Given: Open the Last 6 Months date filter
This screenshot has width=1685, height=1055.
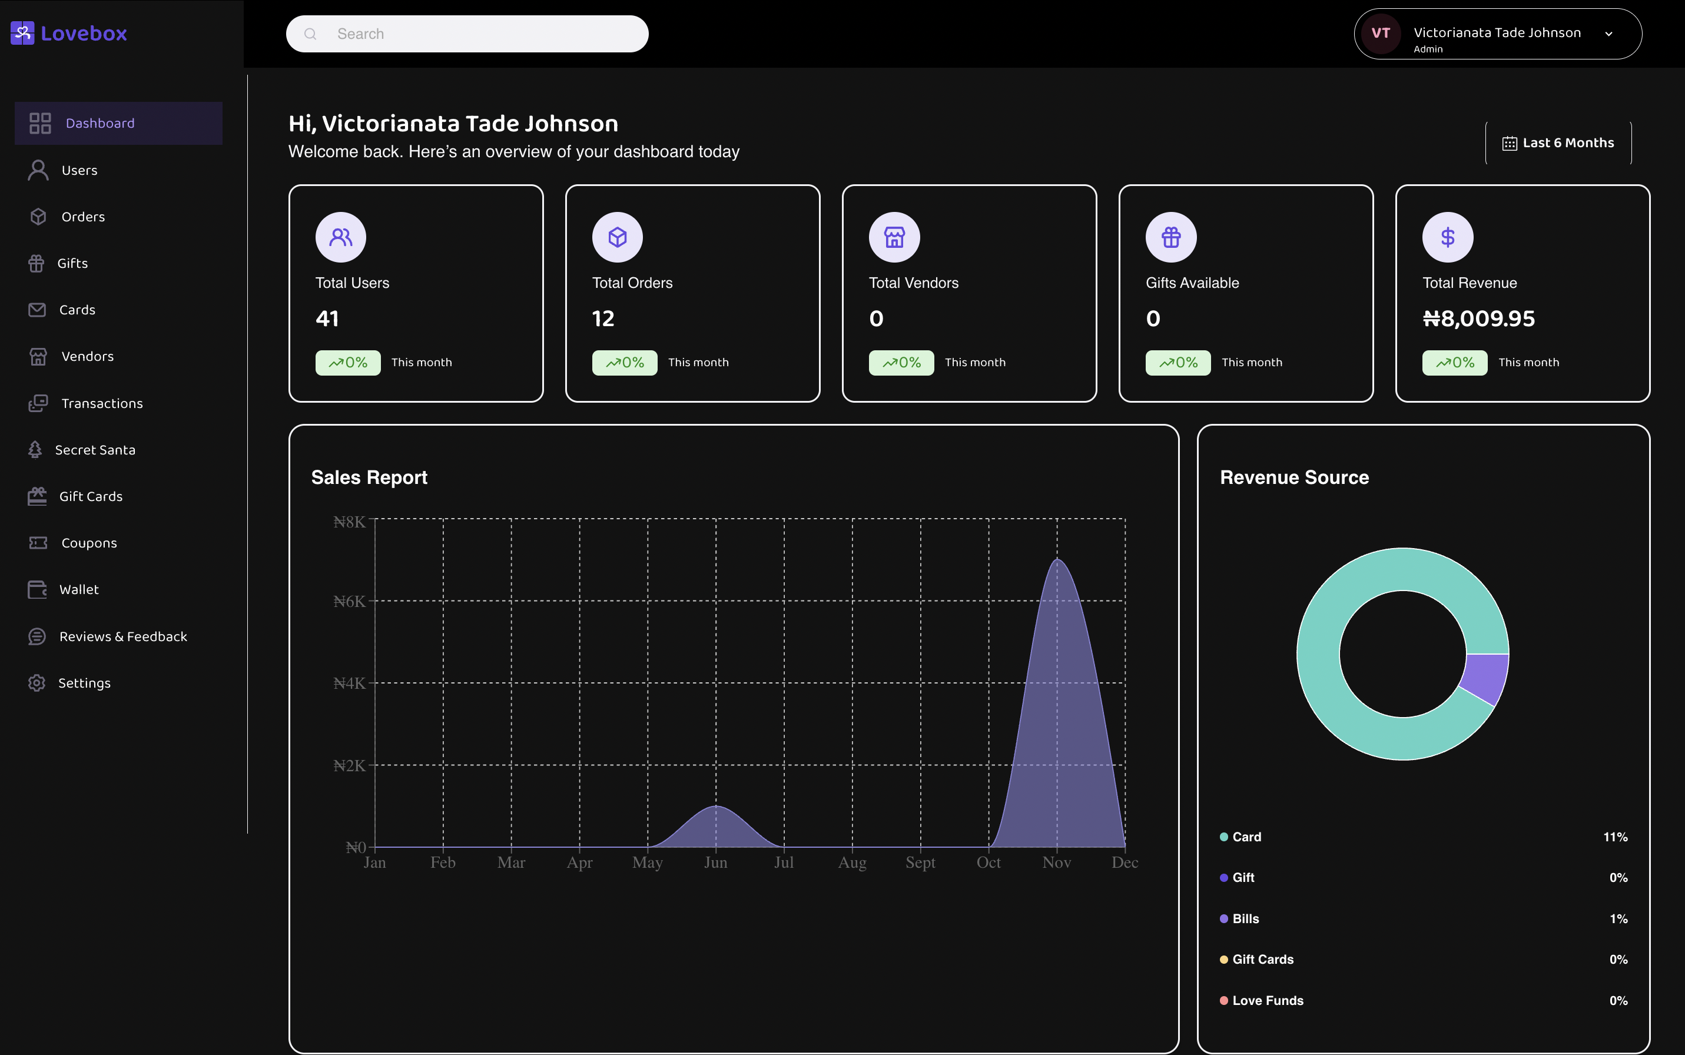Looking at the screenshot, I should [x=1557, y=143].
